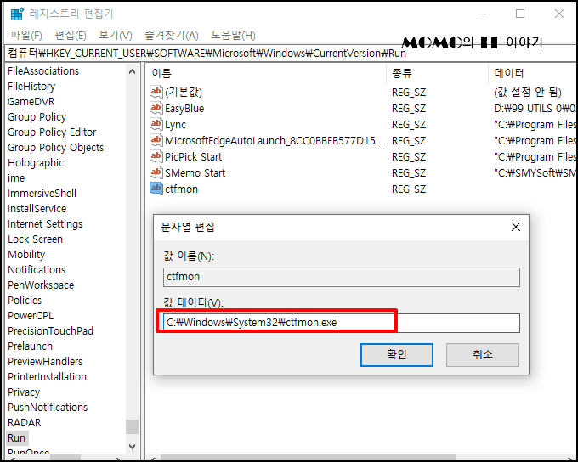Click the SMemo Start value name
578x462 pixels.
[195, 172]
